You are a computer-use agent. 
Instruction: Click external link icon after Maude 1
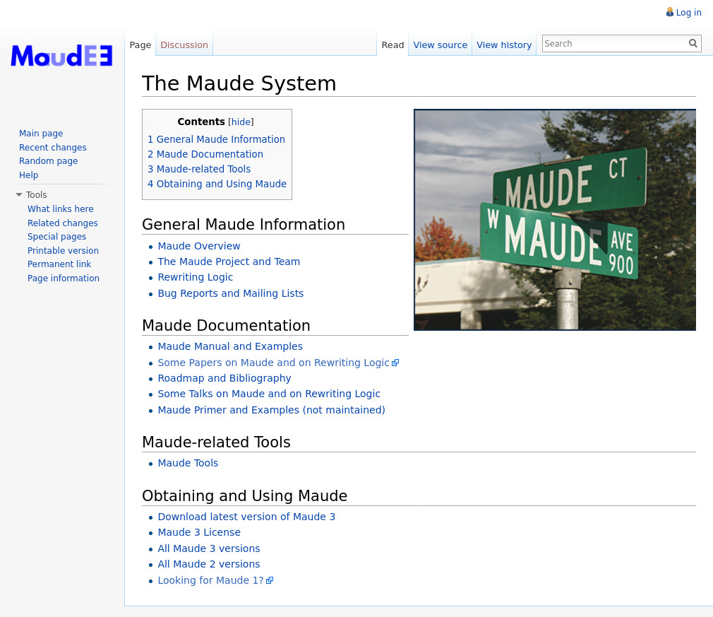point(270,580)
